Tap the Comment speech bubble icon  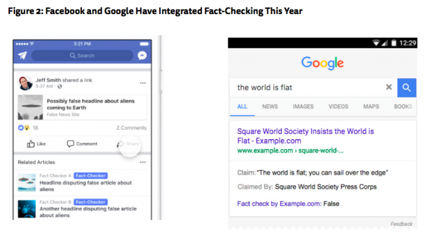tap(71, 144)
